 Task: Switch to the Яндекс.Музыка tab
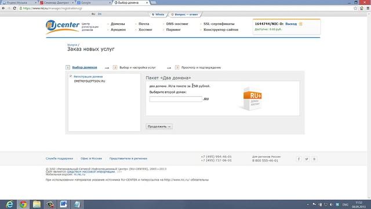click(x=19, y=2)
